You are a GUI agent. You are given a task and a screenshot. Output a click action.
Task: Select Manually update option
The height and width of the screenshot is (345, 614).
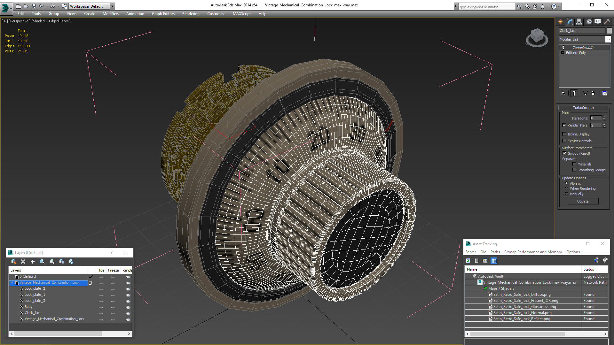pyautogui.click(x=566, y=194)
